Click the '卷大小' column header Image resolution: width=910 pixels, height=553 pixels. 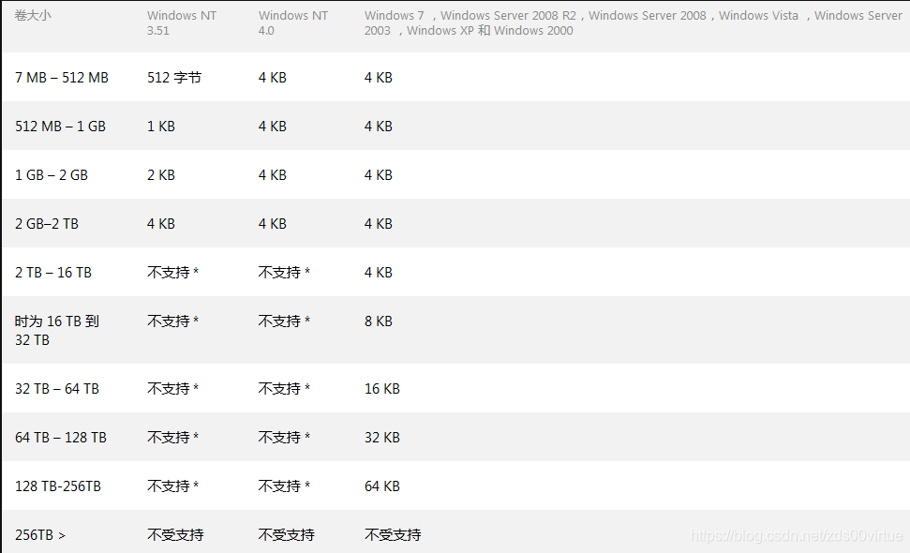click(x=33, y=15)
